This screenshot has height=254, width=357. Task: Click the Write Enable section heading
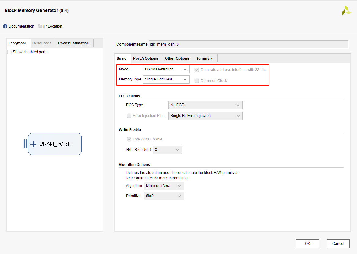click(x=130, y=130)
